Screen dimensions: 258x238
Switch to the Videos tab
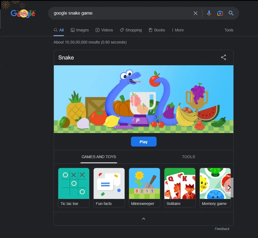[x=104, y=30]
